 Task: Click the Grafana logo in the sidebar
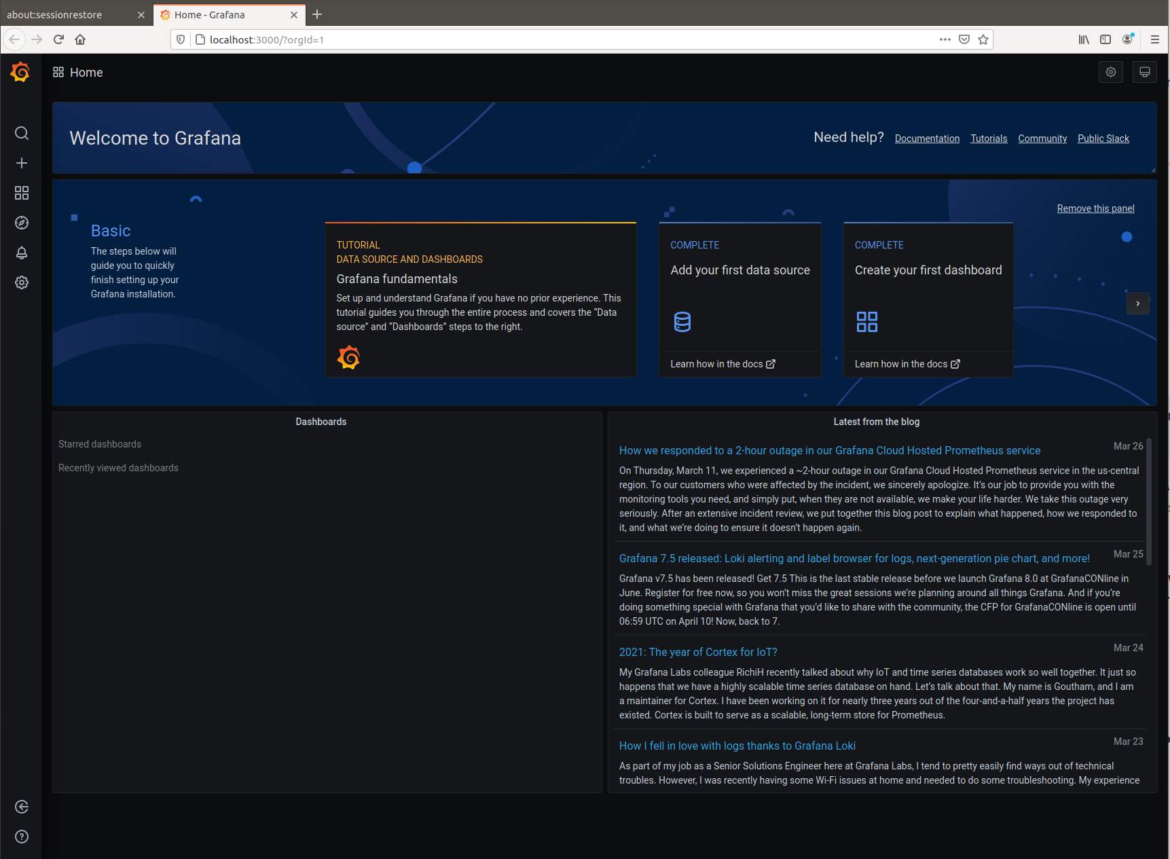tap(20, 72)
